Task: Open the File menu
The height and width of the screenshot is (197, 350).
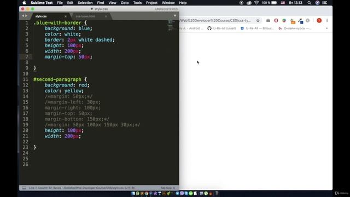Action: pyautogui.click(x=60, y=3)
